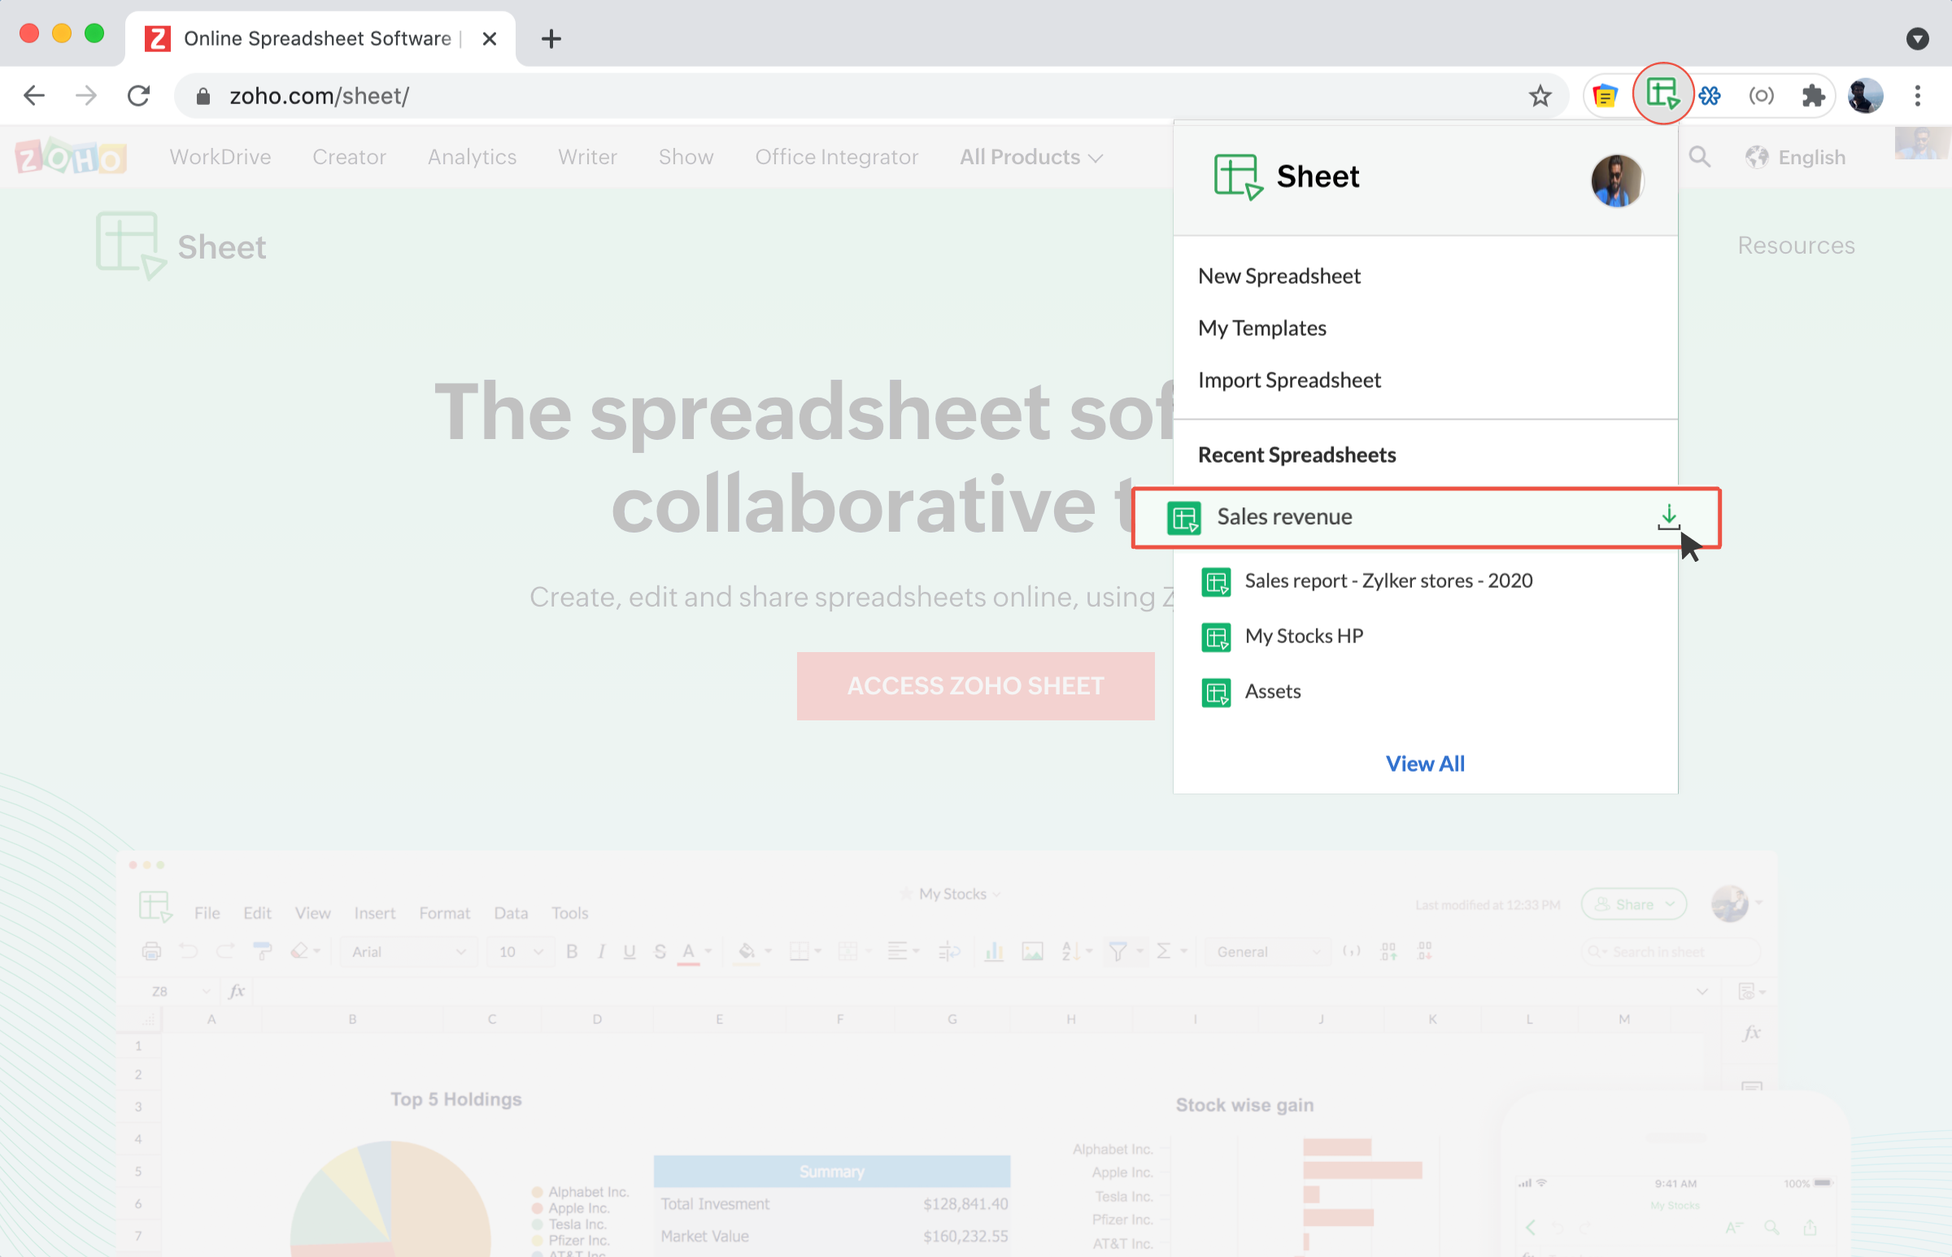This screenshot has height=1257, width=1952.
Task: Click the download icon beside Sales revenue
Action: point(1669,516)
